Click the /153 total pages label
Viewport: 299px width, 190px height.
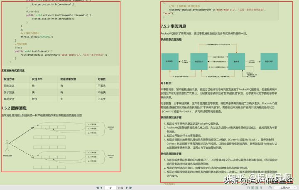(120, 188)
